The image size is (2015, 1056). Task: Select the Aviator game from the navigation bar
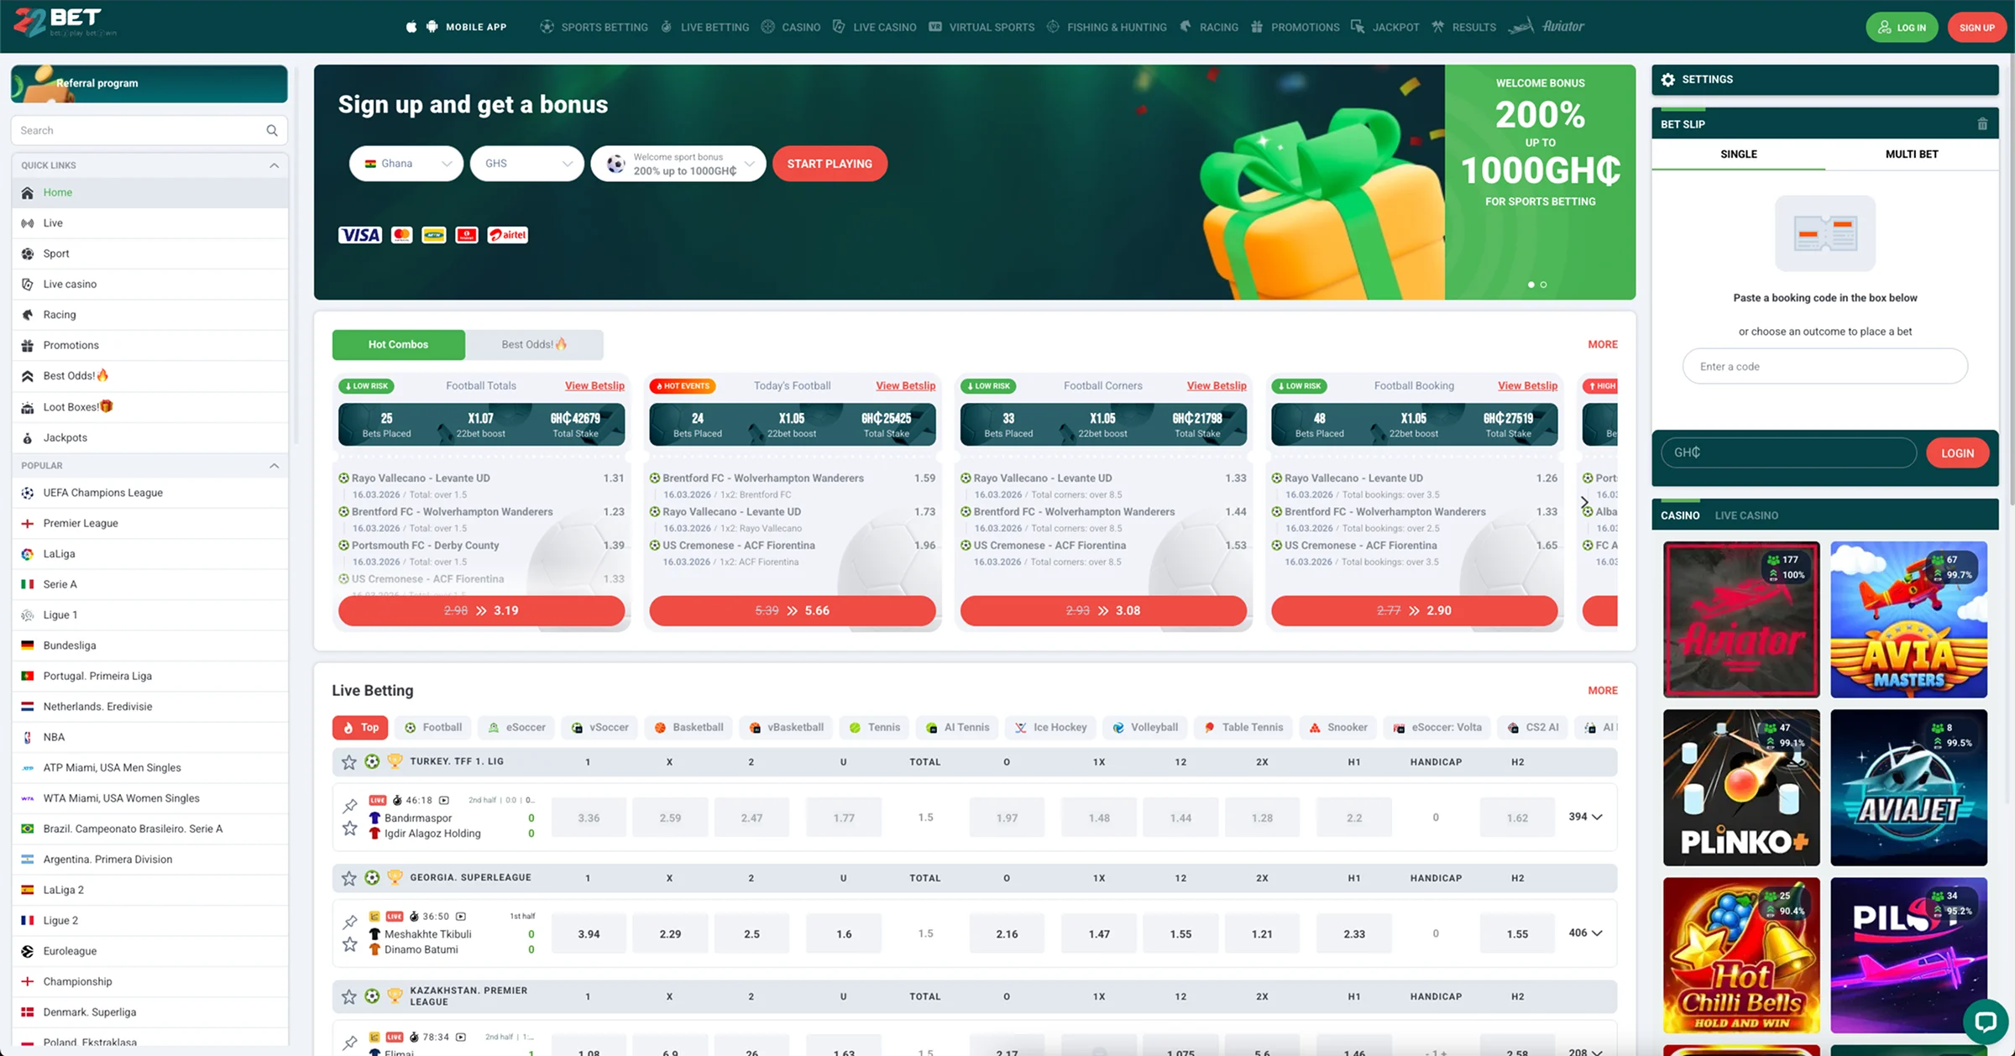coord(1562,26)
